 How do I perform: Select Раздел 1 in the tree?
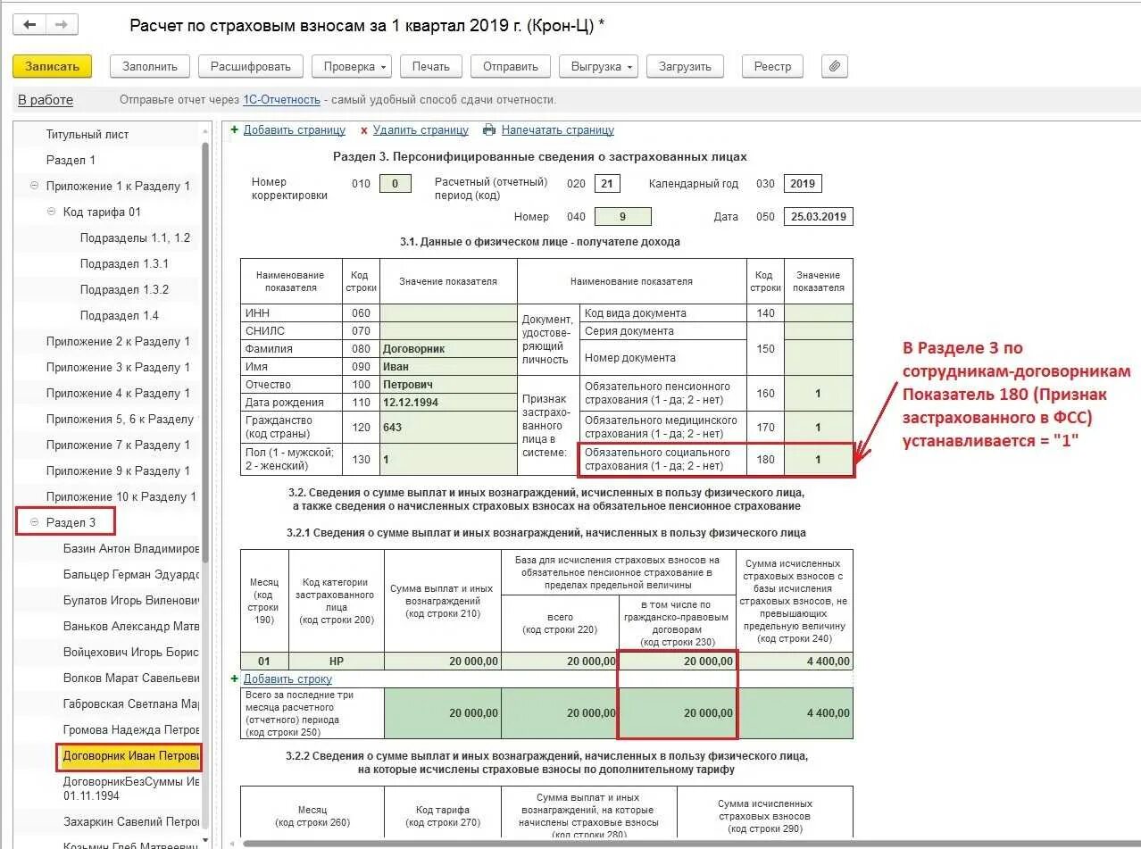coord(71,160)
